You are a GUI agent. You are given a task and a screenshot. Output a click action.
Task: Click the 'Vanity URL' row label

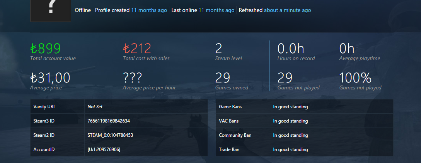pyautogui.click(x=44, y=107)
